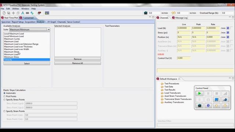Click the pause button in Control Panel
The height and width of the screenshot is (132, 235).
click(x=208, y=93)
